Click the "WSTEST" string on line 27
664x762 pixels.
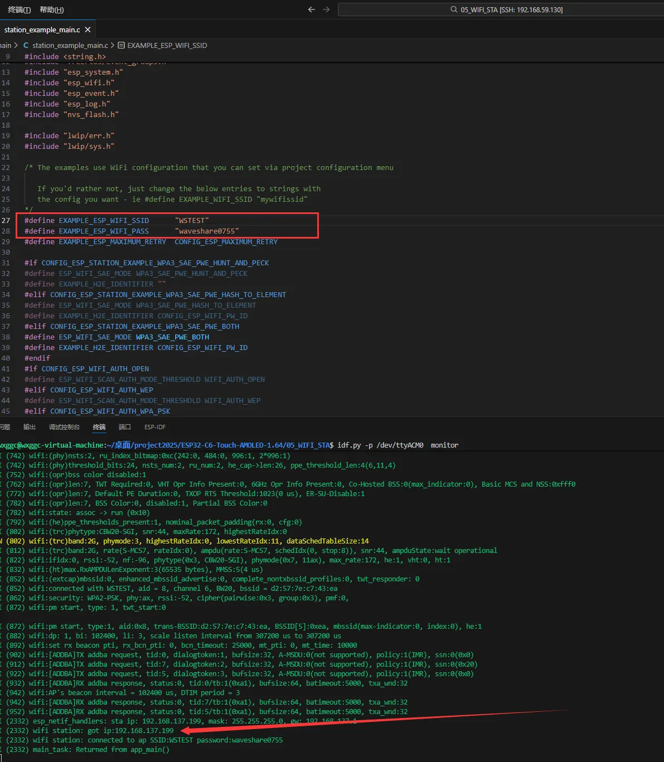pyautogui.click(x=192, y=220)
